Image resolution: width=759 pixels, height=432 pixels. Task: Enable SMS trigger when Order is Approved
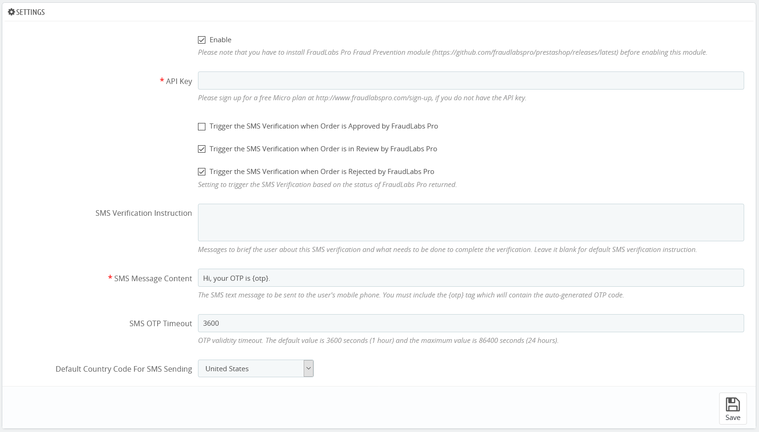[202, 126]
